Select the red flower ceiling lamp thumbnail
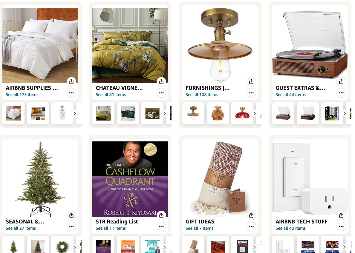Screen dimensions: 355x253 (242, 113)
